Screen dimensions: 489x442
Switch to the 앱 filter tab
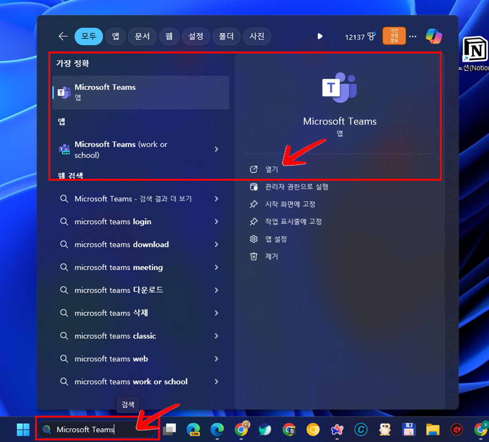tap(116, 36)
